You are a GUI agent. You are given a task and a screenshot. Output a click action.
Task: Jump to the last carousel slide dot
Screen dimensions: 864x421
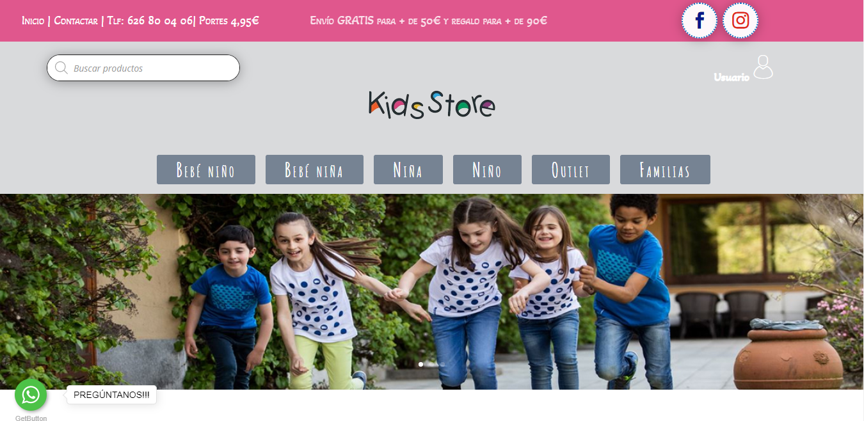tap(442, 364)
